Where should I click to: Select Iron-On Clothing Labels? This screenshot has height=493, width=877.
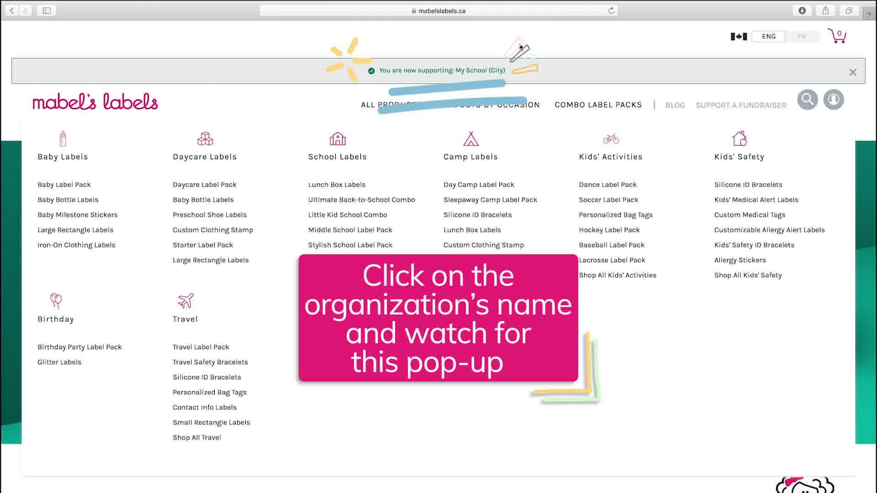76,245
